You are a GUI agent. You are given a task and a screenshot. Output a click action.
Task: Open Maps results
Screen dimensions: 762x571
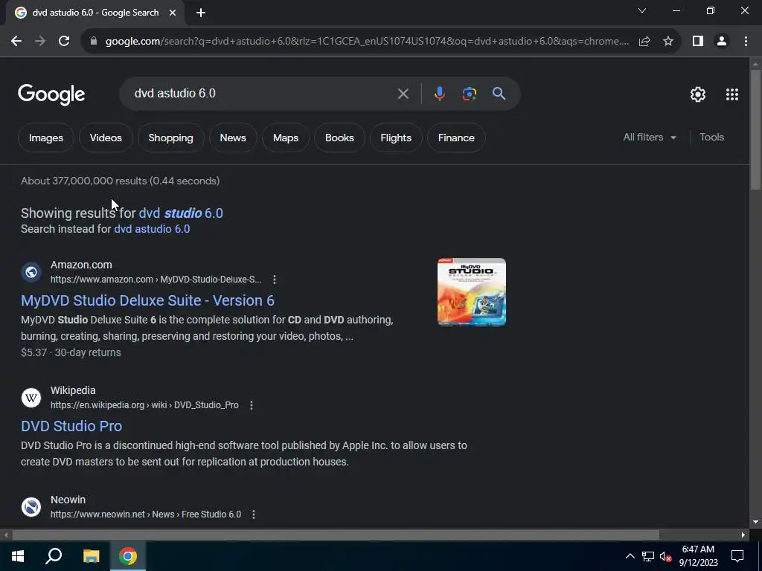pos(285,138)
